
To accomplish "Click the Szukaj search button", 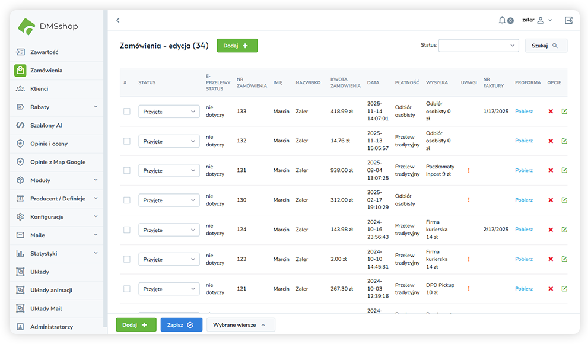I will tap(545, 45).
